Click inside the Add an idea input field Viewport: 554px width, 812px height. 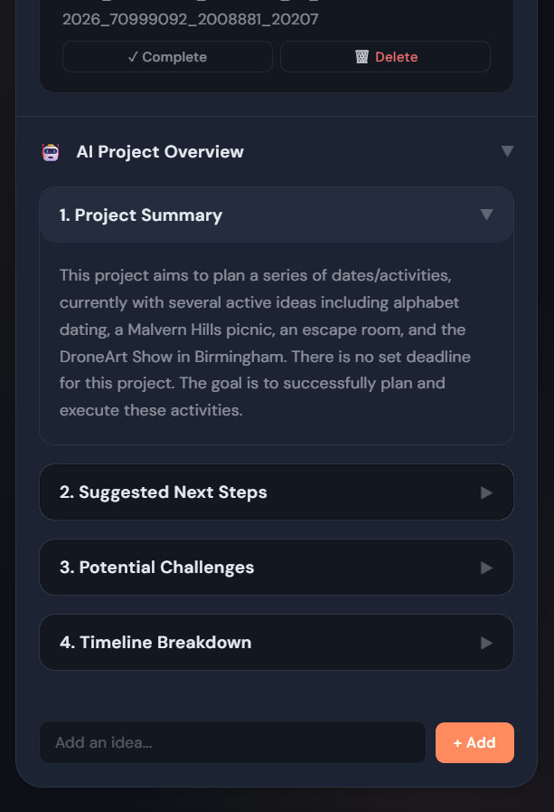(232, 742)
